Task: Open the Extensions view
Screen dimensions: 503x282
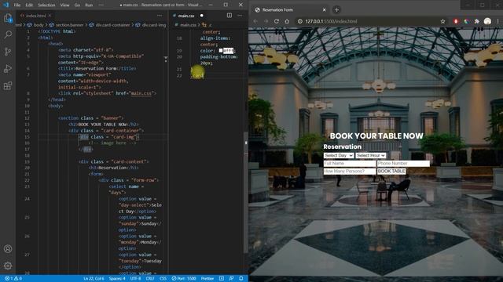Action: [x=8, y=85]
